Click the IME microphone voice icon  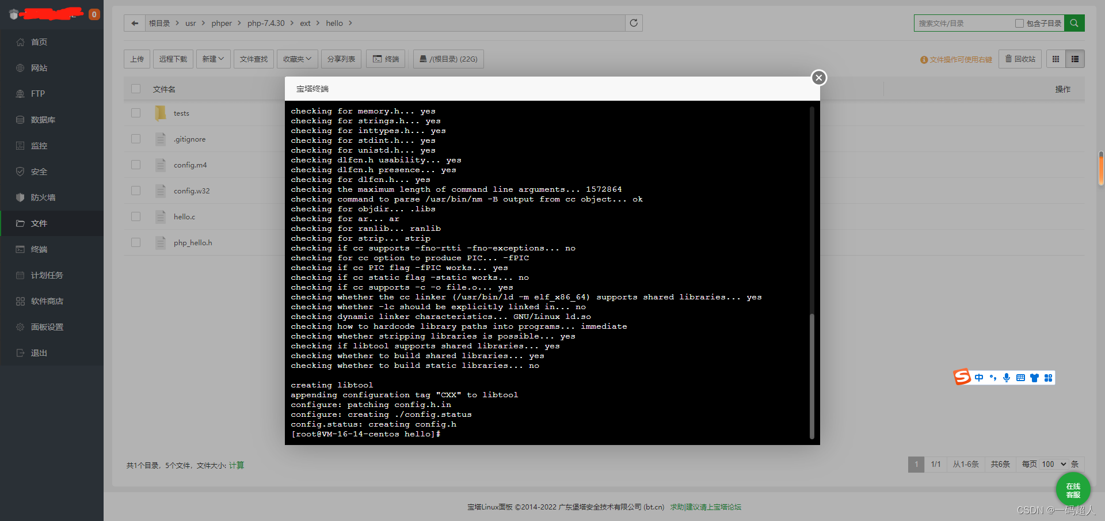(x=1007, y=378)
